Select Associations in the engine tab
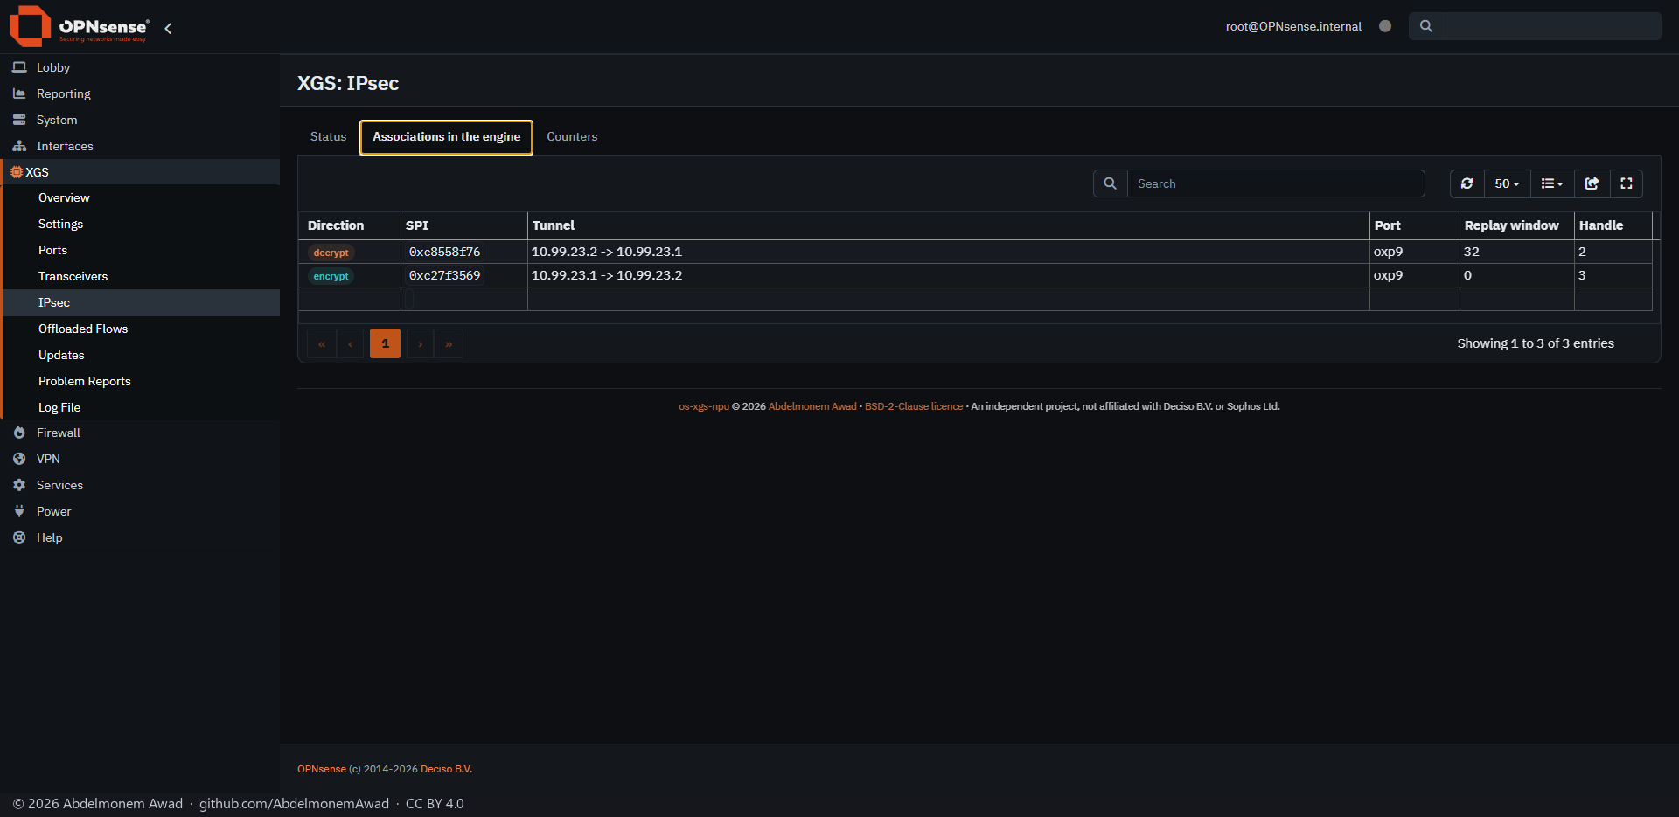This screenshot has width=1679, height=817. (447, 137)
